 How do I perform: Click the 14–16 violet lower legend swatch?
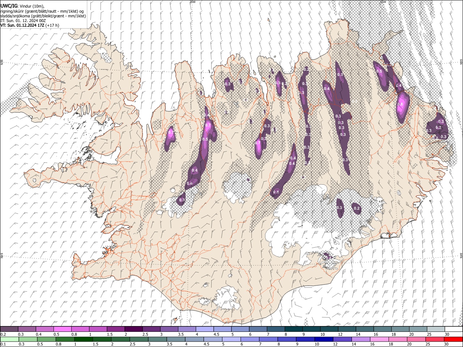point(361,339)
